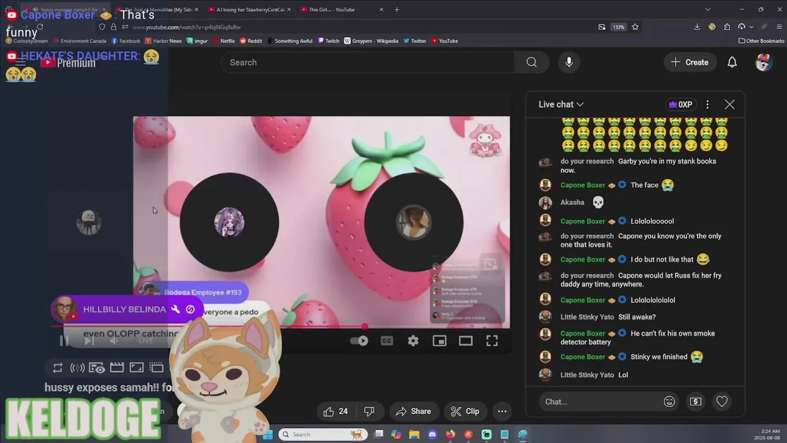The width and height of the screenshot is (787, 443).
Task: Click the red video progress scrubber
Action: point(364,327)
